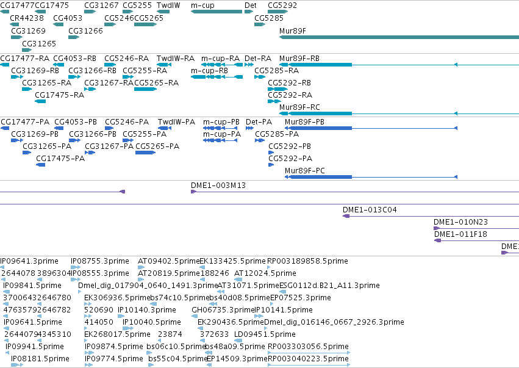
Task: Click the Det gene label
Action: point(251,5)
